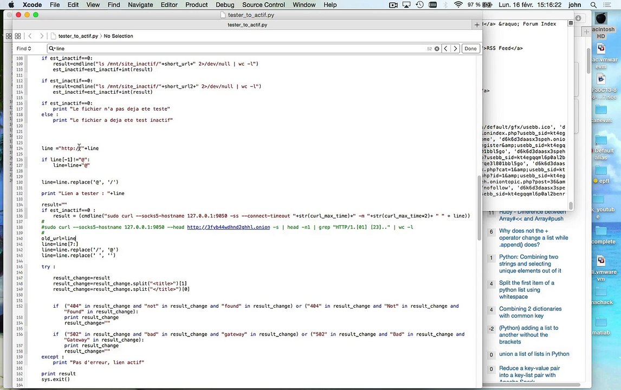Open 'Combining 2 dictionaries' question link

531,312
